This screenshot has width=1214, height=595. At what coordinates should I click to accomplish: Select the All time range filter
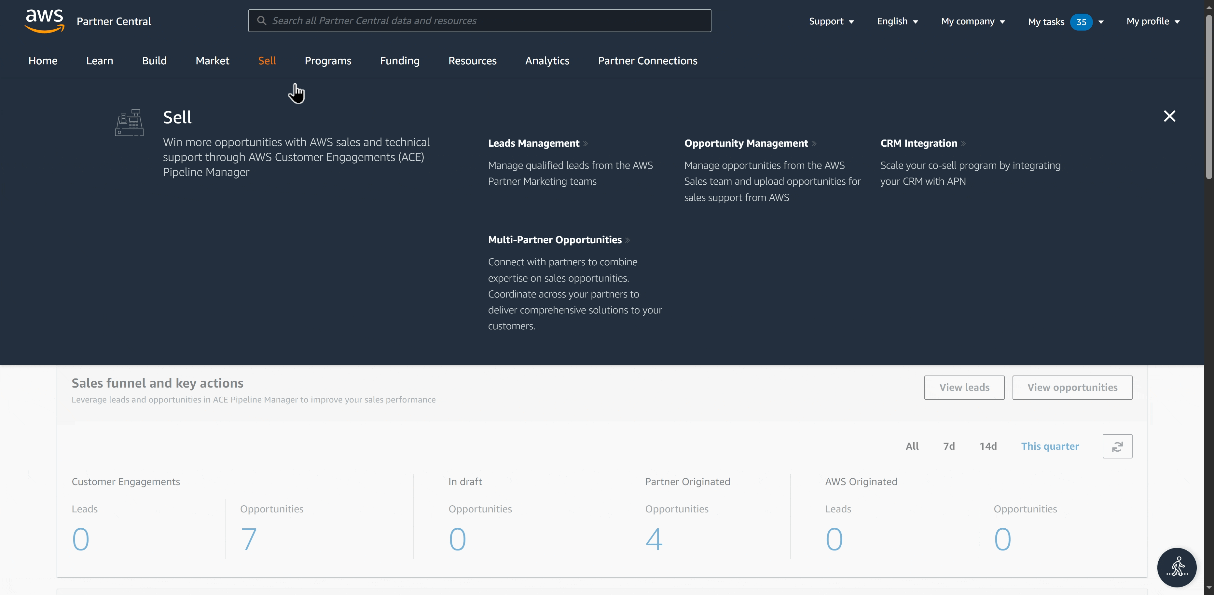click(x=912, y=446)
